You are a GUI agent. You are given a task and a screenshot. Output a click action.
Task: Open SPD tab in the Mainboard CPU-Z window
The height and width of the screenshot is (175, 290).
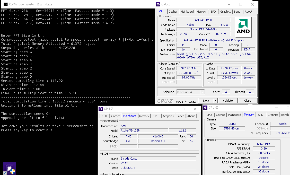[x=156, y=116]
